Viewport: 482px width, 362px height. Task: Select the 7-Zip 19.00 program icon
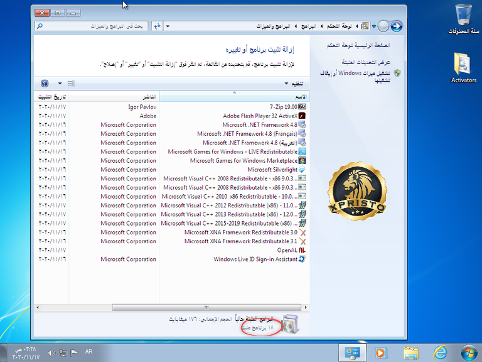click(302, 107)
